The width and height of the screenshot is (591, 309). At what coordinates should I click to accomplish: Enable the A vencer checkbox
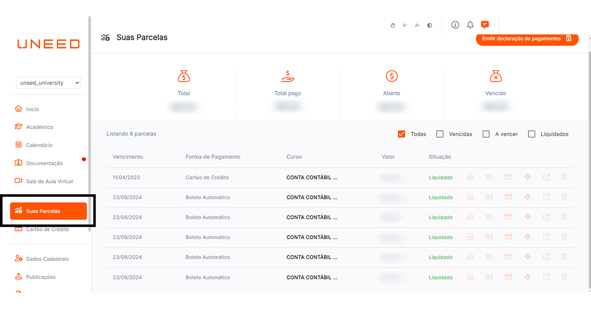(x=486, y=134)
